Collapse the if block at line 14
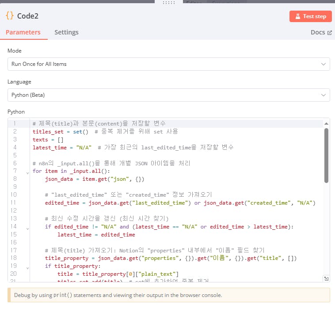The height and width of the screenshot is (316, 335). point(27,228)
